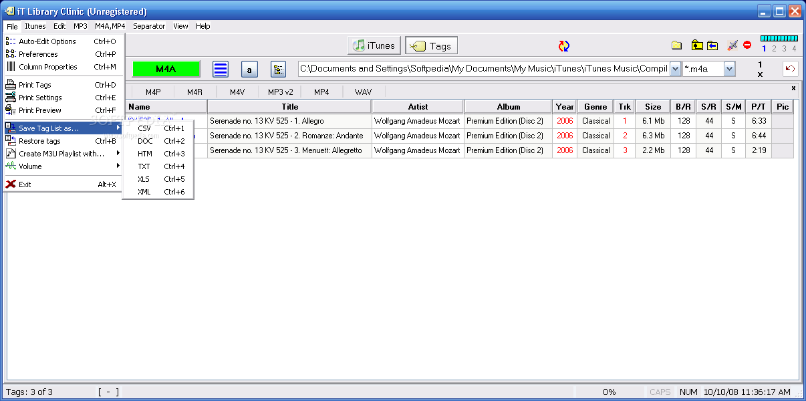The image size is (806, 401).
Task: Switch to iTunes view
Action: (x=374, y=45)
